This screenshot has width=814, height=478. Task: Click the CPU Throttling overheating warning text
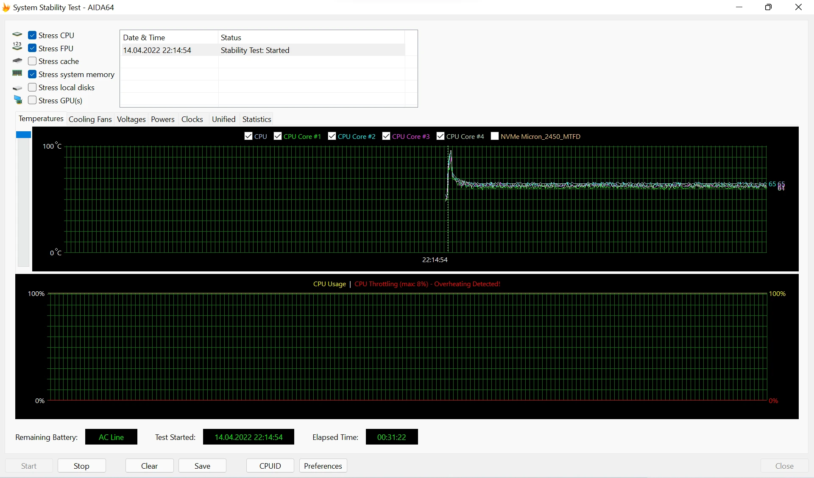pyautogui.click(x=427, y=284)
